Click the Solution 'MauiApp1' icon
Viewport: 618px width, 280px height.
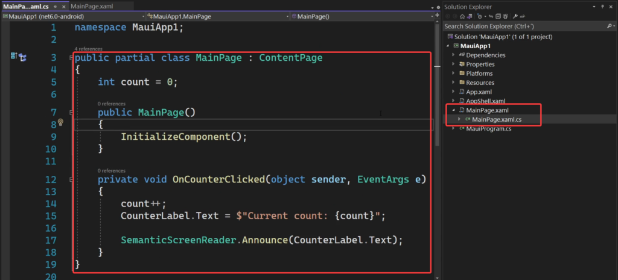450,37
